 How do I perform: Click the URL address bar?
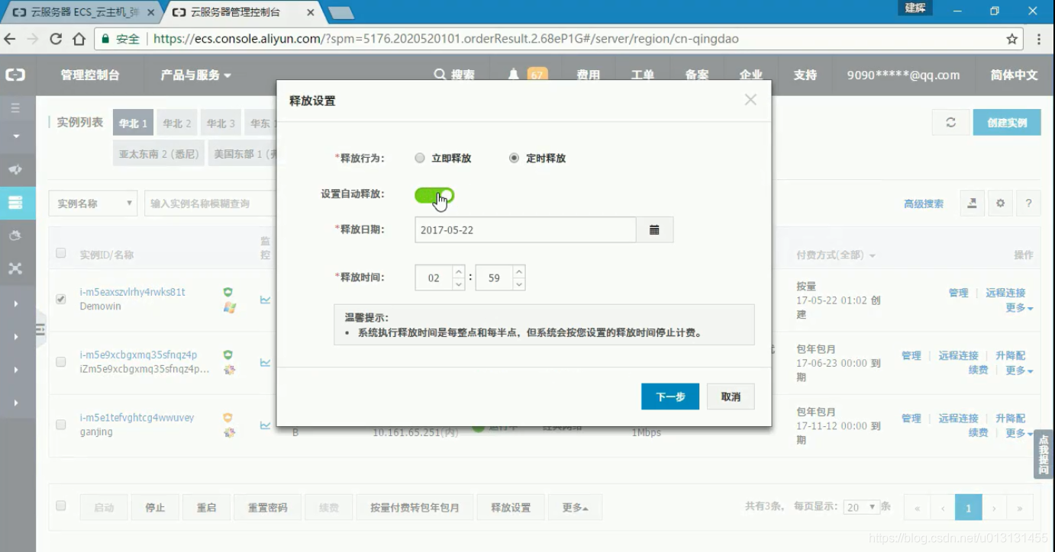[x=557, y=39]
